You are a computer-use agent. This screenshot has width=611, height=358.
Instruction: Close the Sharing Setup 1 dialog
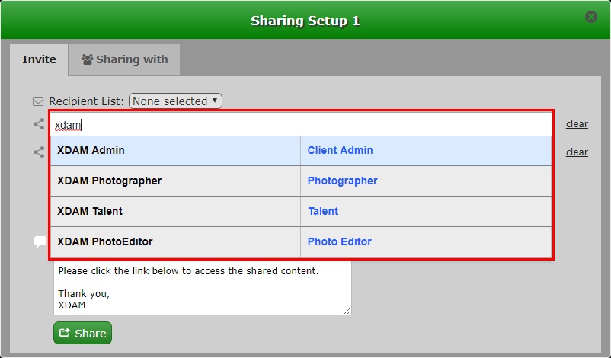590,17
